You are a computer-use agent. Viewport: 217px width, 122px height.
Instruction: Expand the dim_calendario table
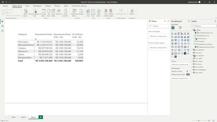pyautogui.click(x=192, y=50)
